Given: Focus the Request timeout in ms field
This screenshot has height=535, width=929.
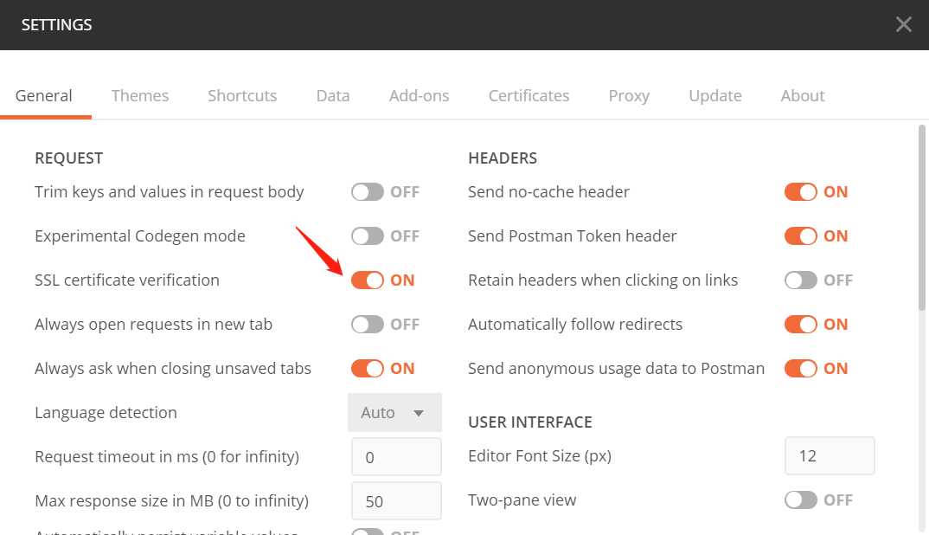Looking at the screenshot, I should (x=396, y=457).
